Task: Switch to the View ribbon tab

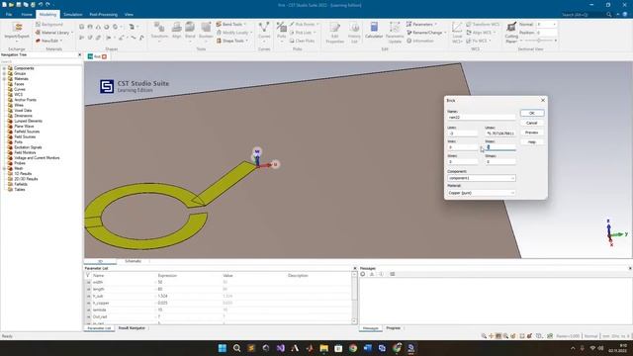Action: pos(129,15)
